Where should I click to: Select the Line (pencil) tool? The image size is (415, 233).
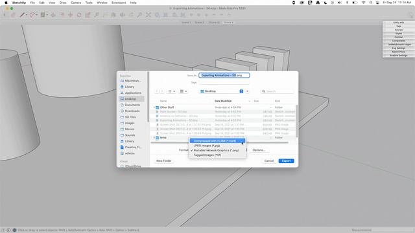coord(22,15)
